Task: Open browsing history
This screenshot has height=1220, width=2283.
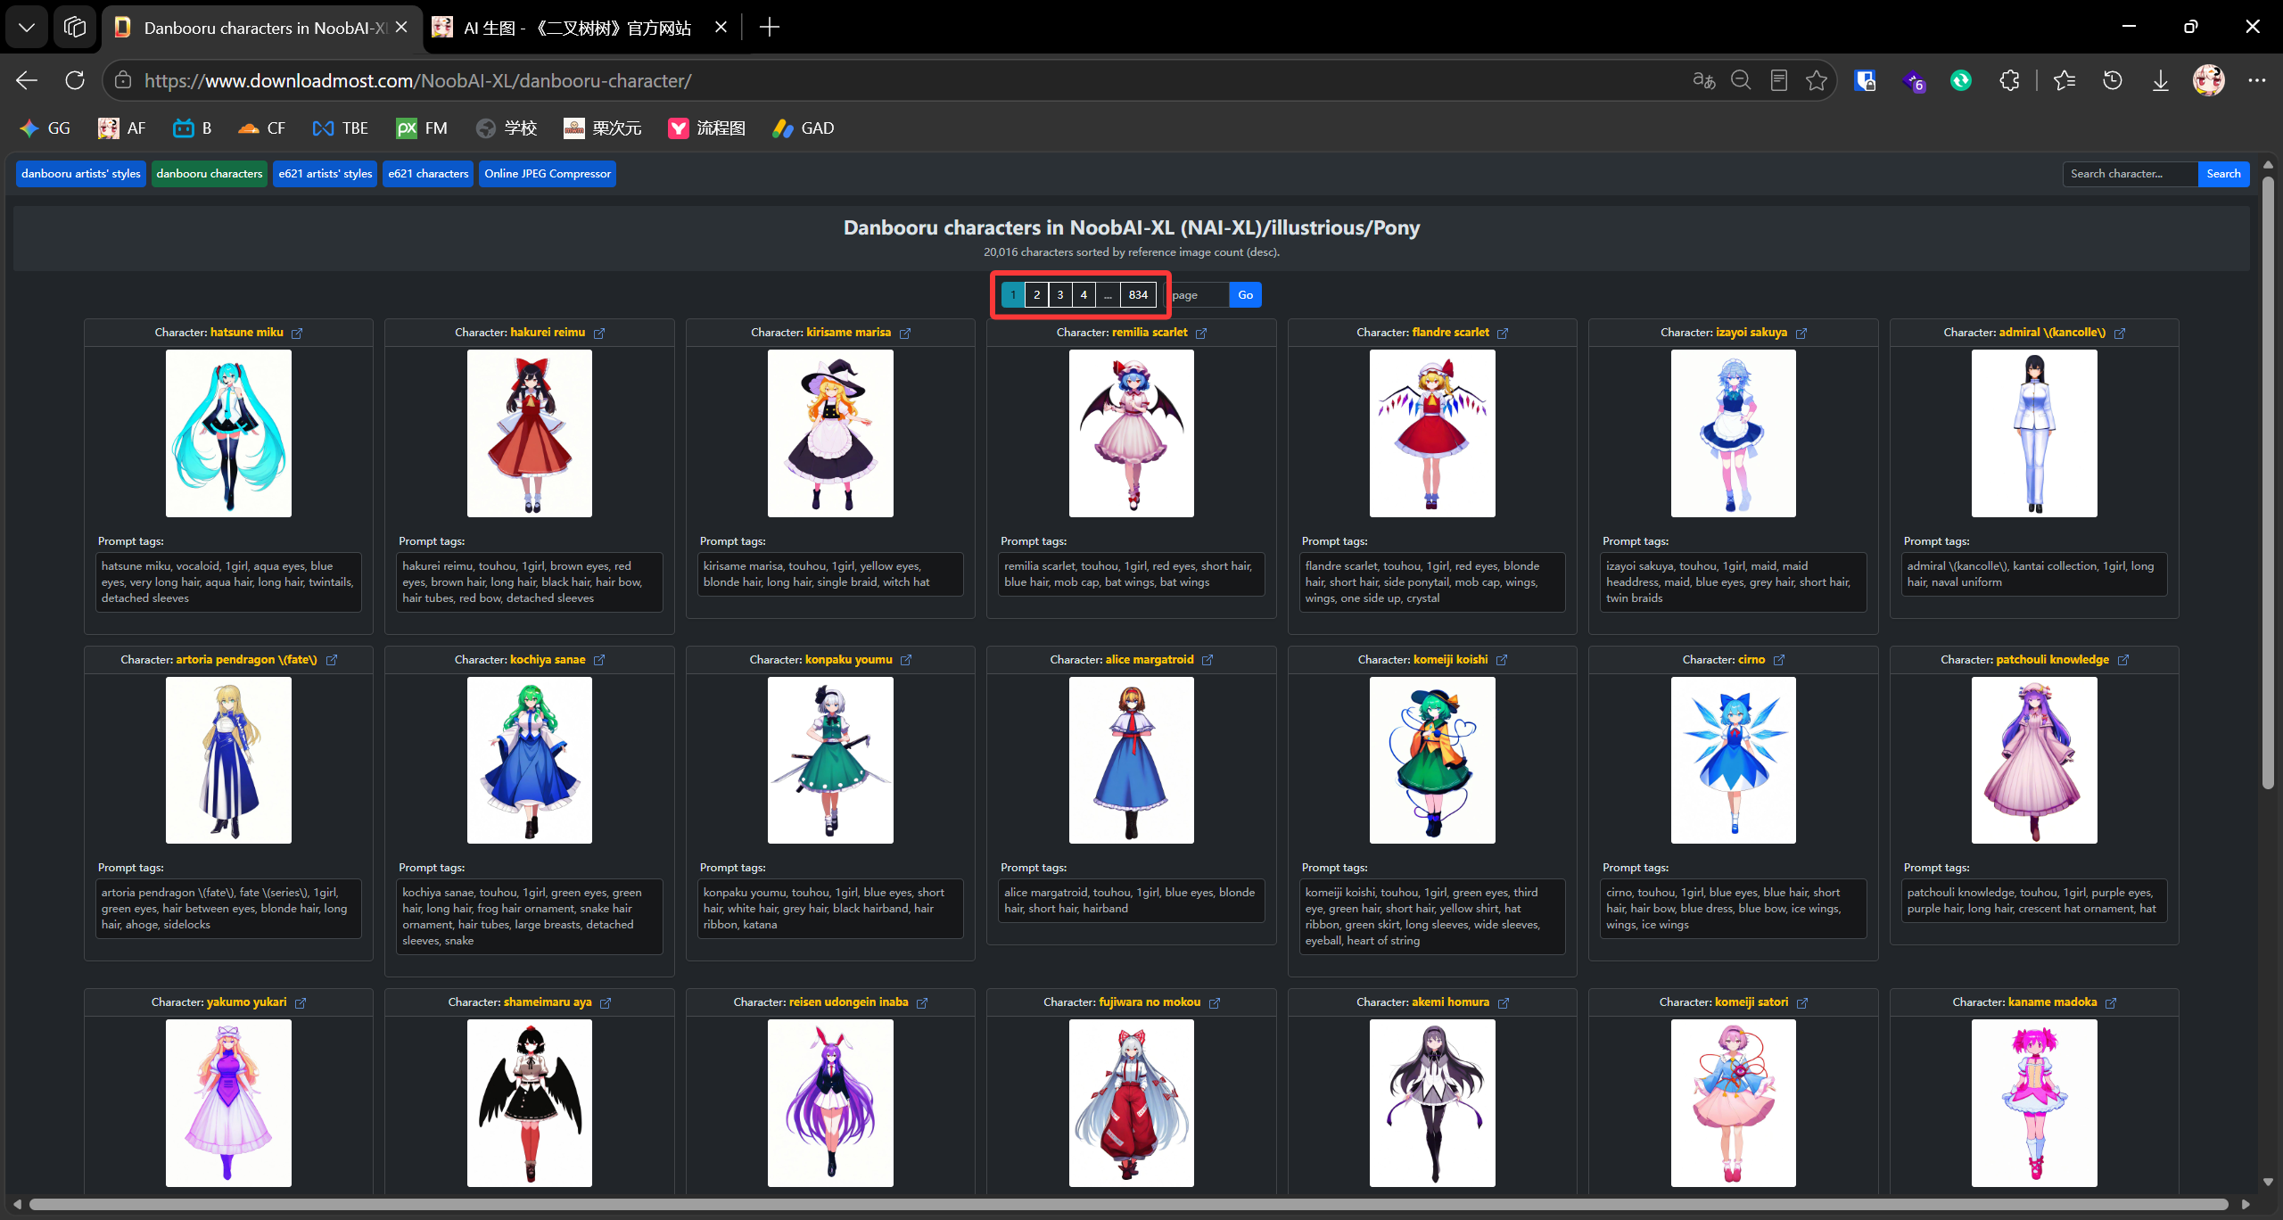Action: click(x=2112, y=80)
